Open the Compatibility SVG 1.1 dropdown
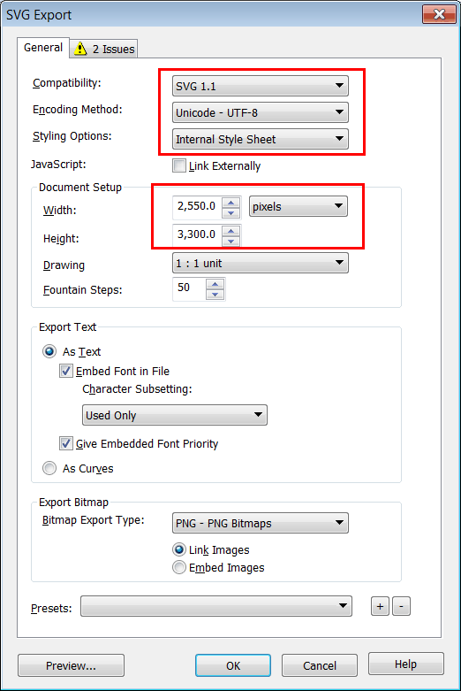Screen dimensions: 461x691 (260, 86)
